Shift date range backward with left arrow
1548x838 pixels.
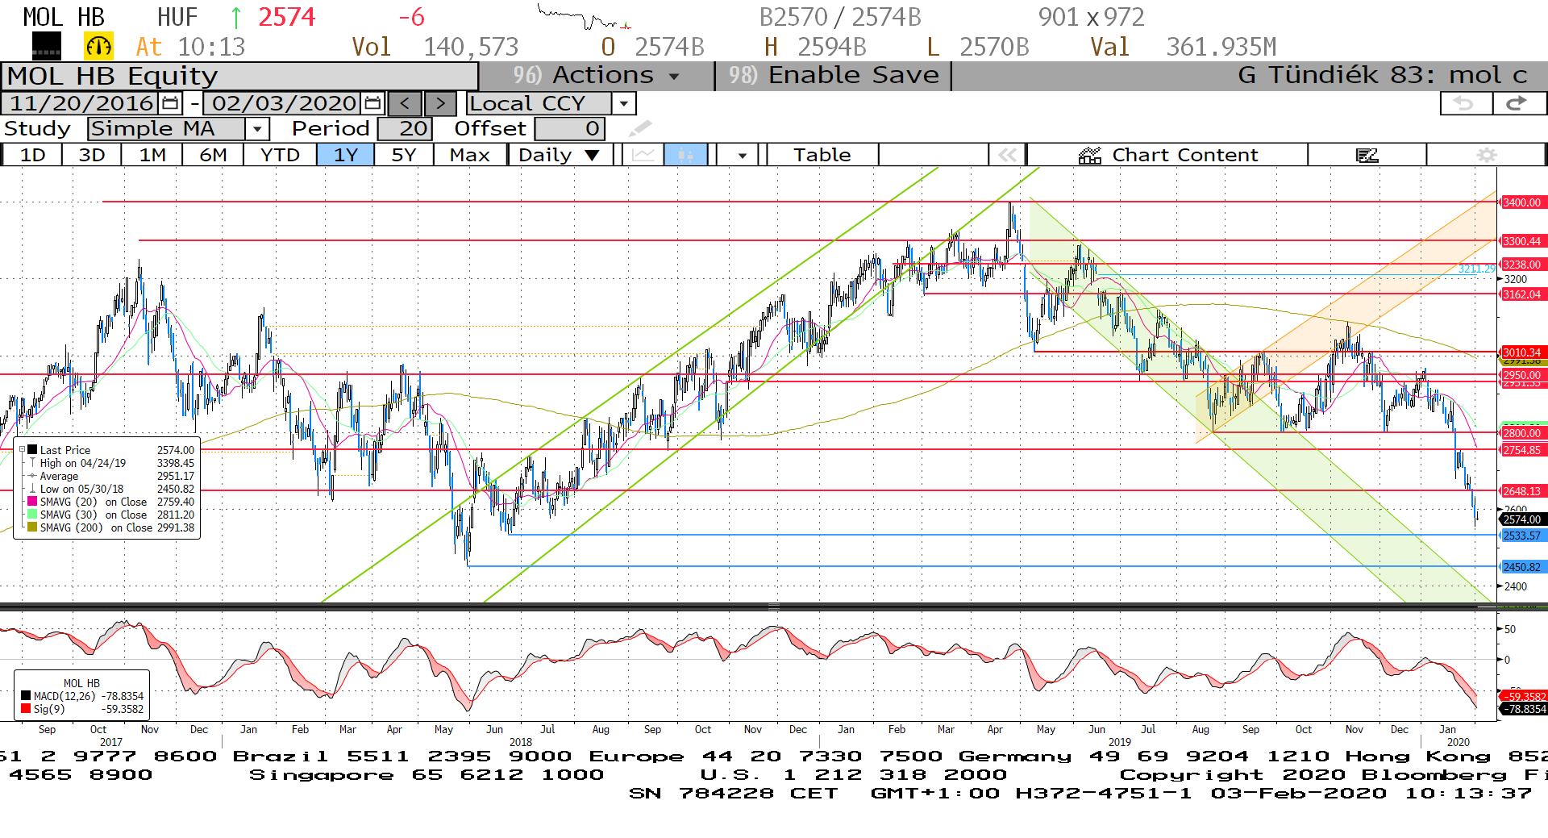pos(405,103)
